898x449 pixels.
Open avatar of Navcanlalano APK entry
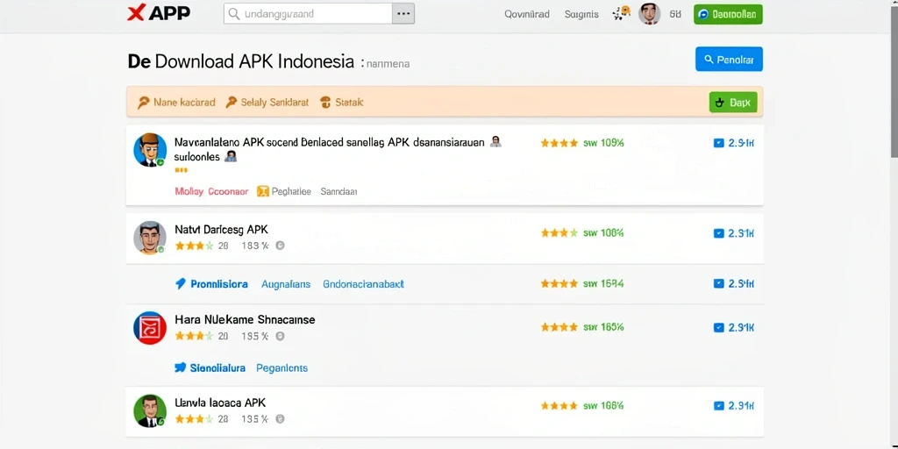pyautogui.click(x=150, y=150)
